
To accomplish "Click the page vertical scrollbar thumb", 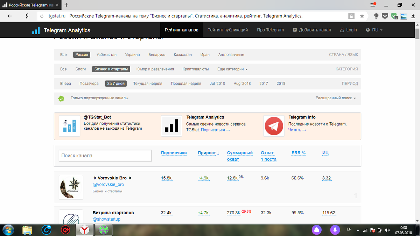I will tap(417, 34).
